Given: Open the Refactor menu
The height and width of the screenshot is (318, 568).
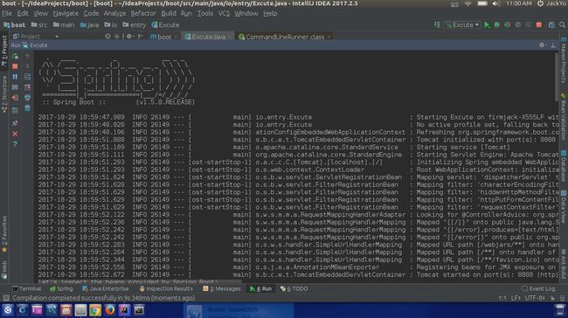Looking at the screenshot, I should tap(143, 13).
